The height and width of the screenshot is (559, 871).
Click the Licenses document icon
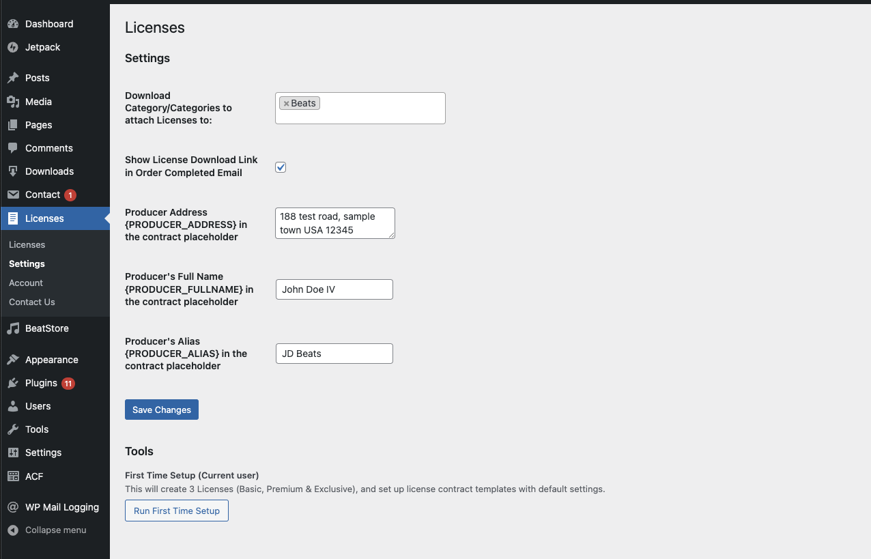(x=13, y=218)
